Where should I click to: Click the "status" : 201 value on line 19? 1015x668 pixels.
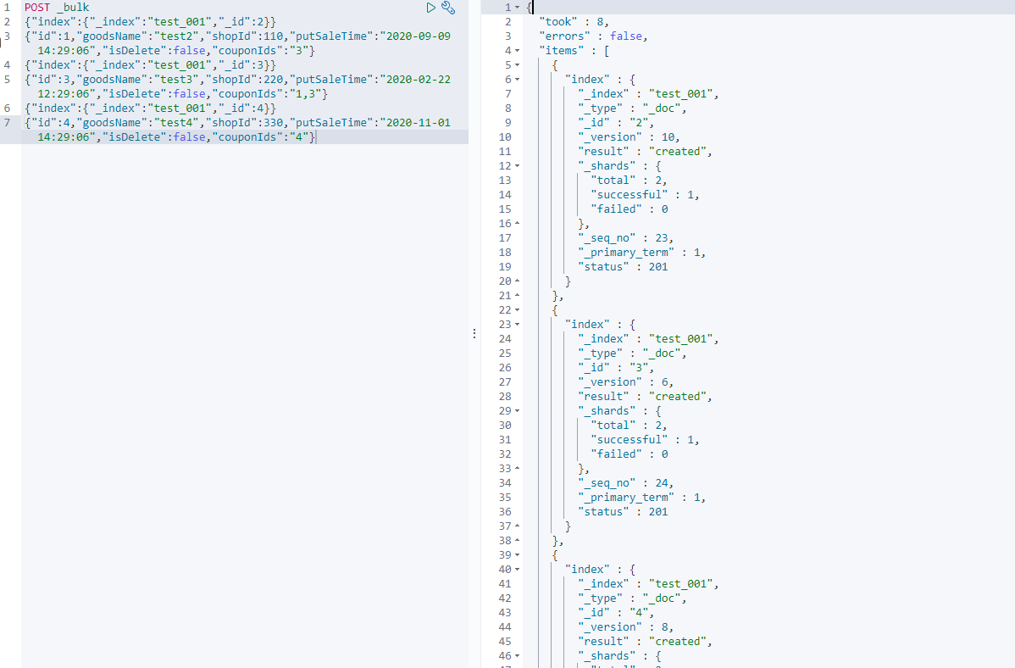click(x=657, y=266)
